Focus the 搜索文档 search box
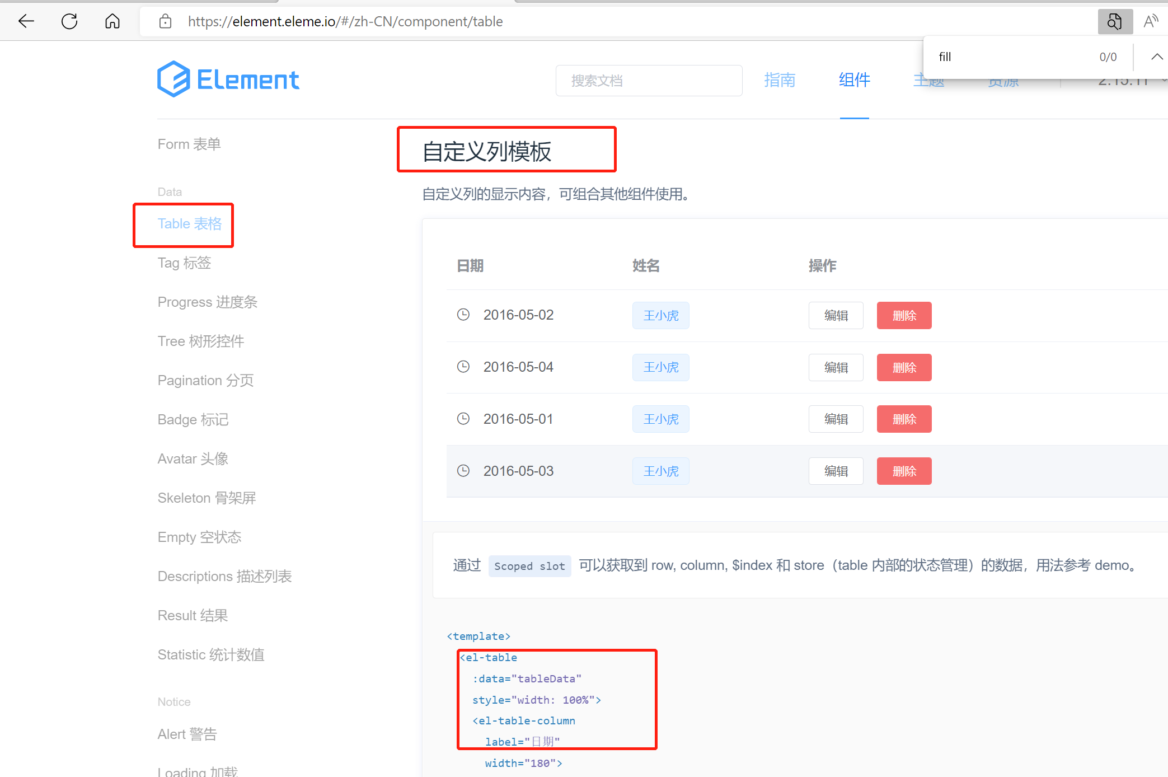Viewport: 1168px width, 777px height. [x=649, y=81]
